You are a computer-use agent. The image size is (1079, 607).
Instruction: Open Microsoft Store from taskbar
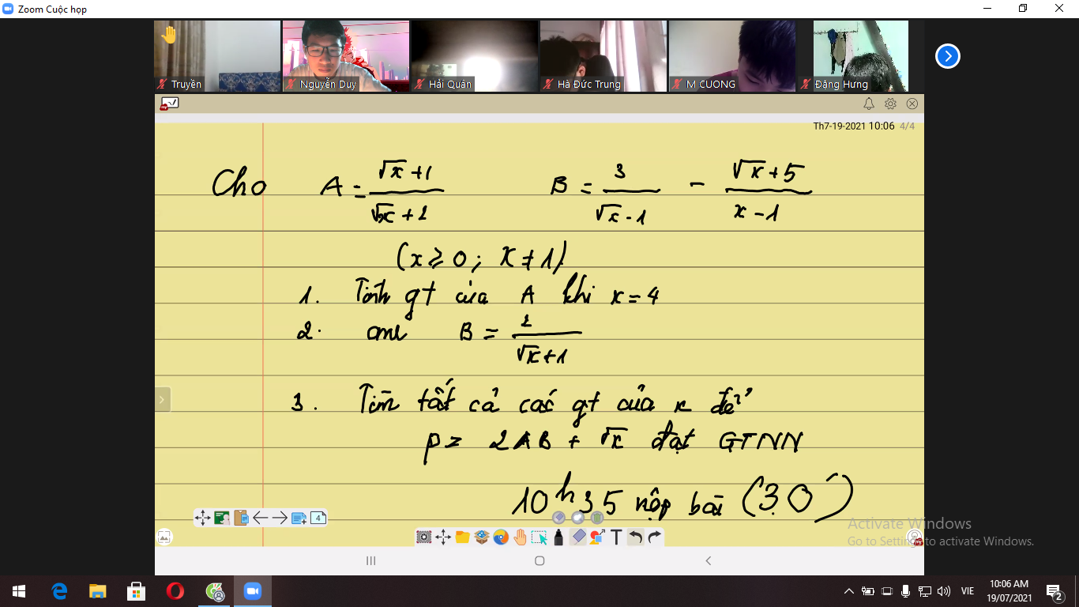coord(137,591)
